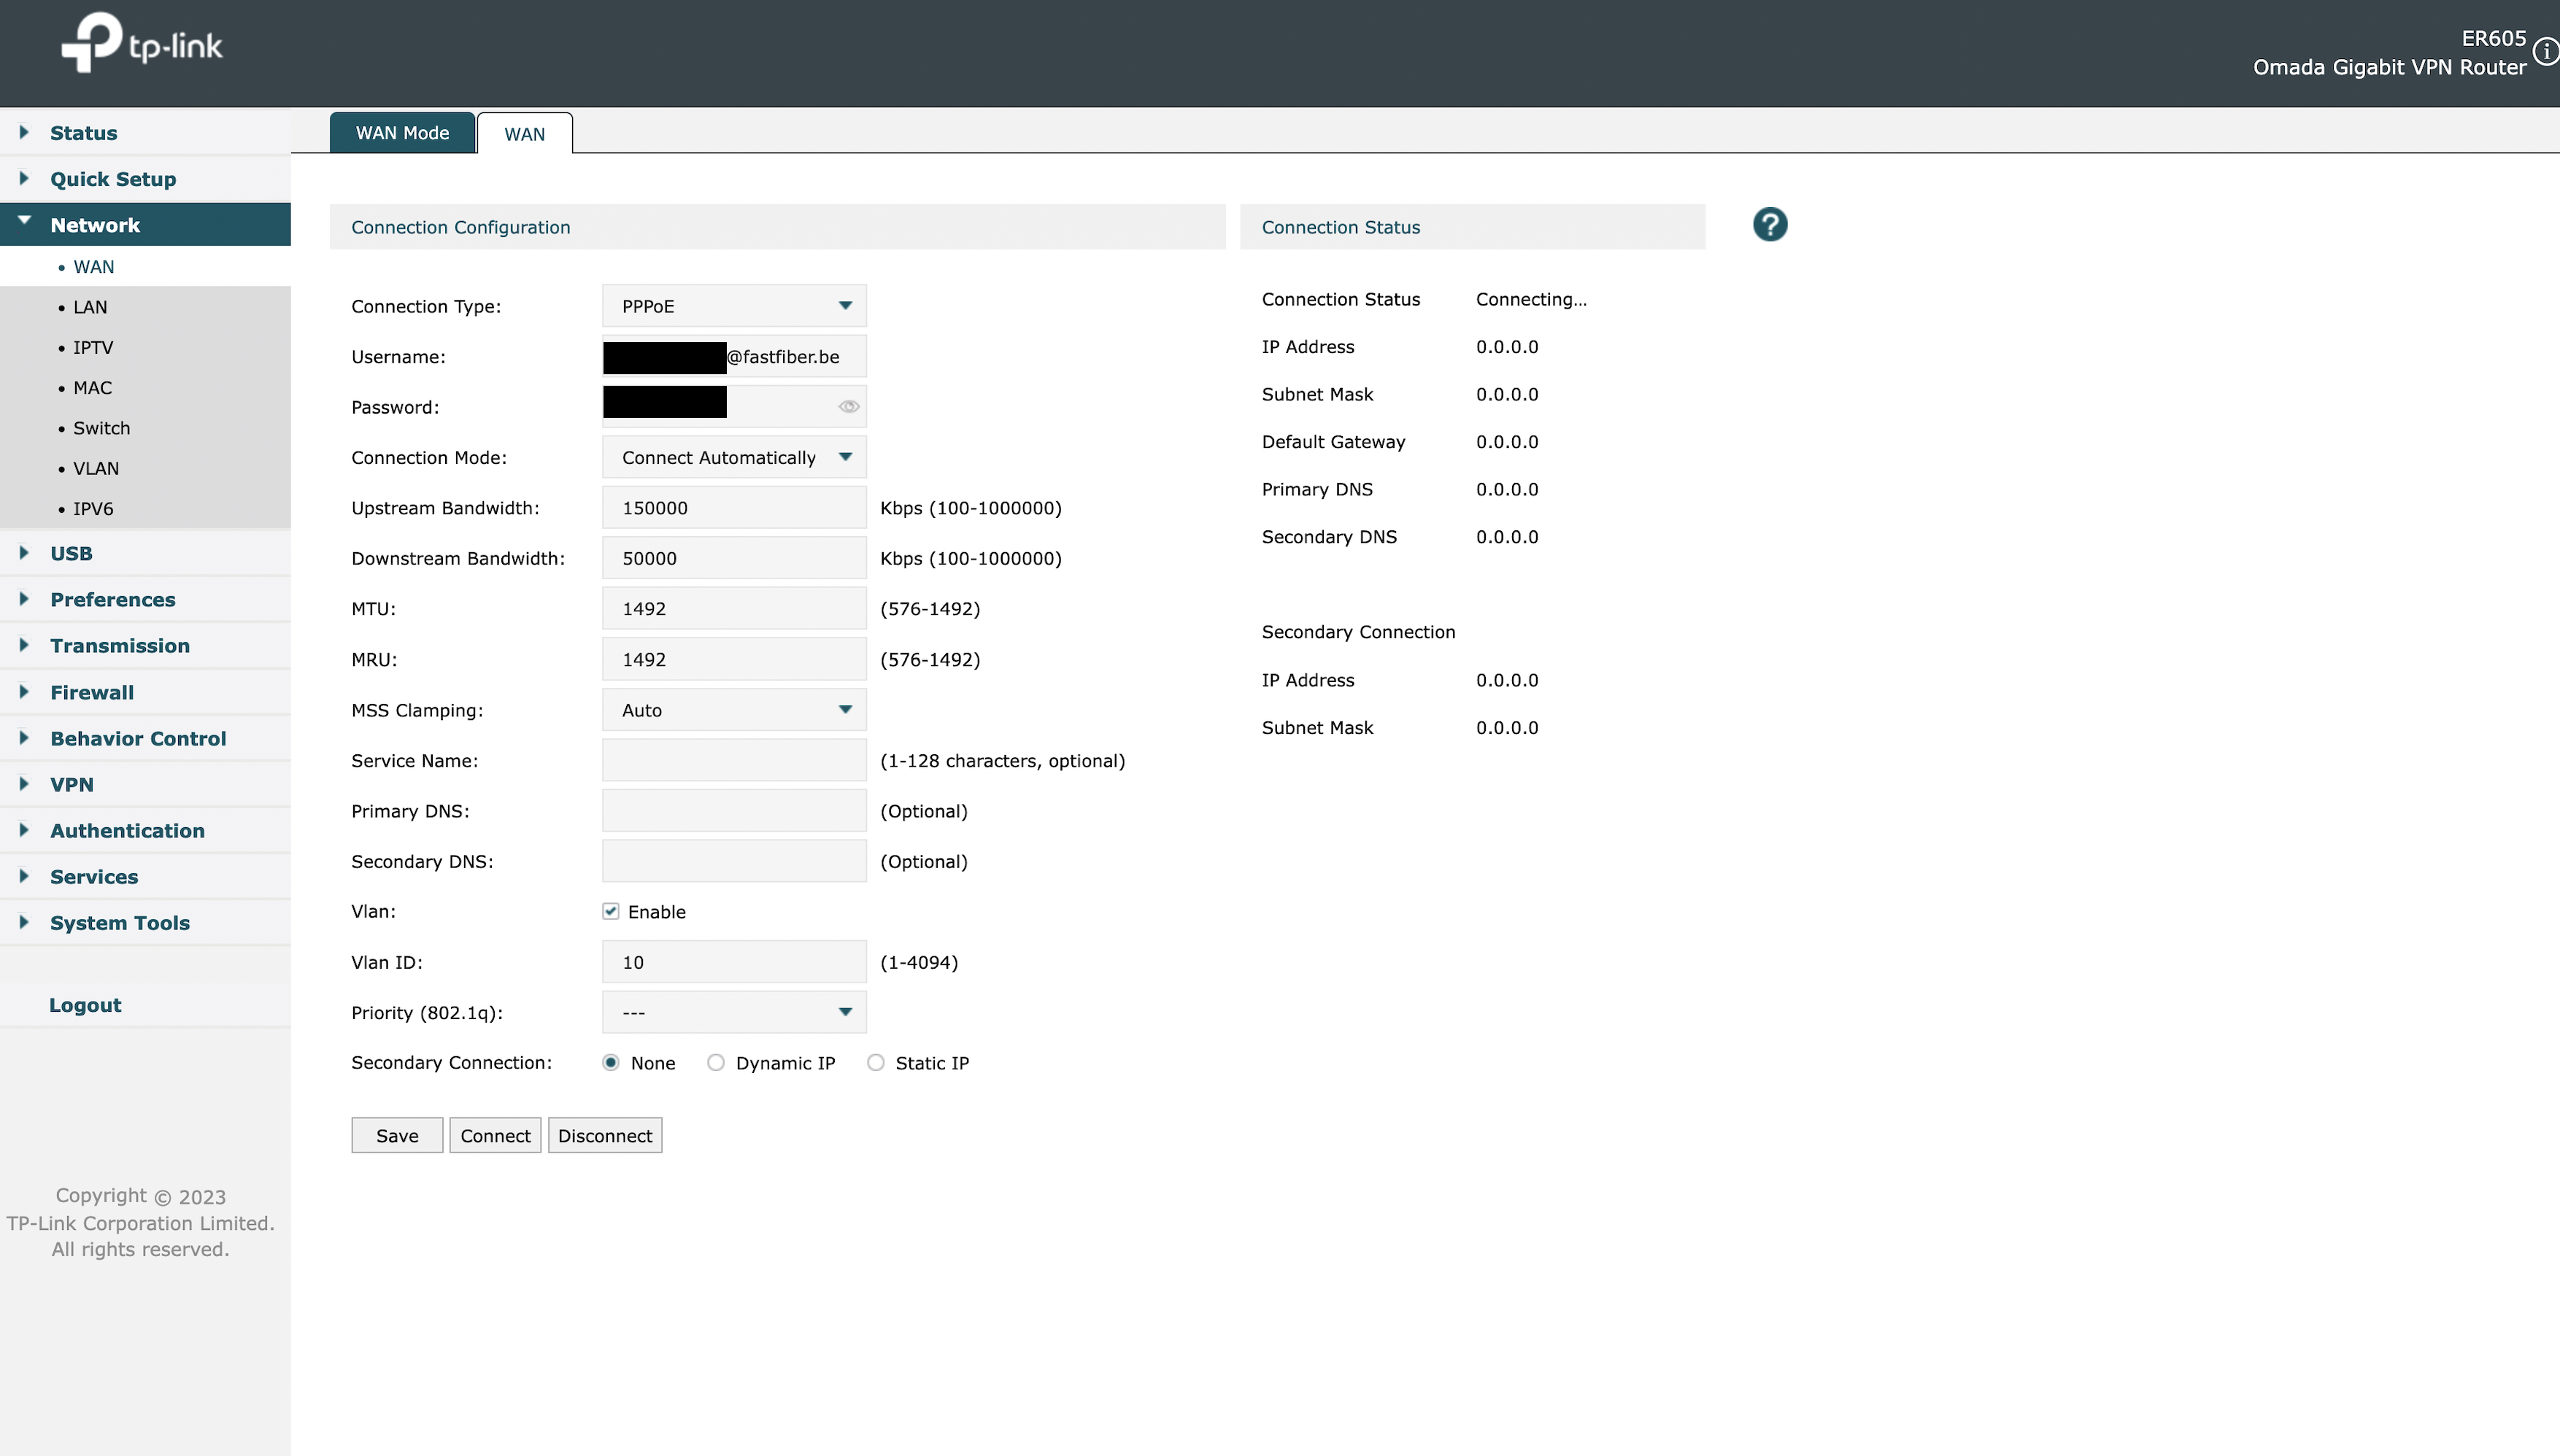Click the Logout link
The width and height of the screenshot is (2560, 1456).
(x=85, y=1005)
